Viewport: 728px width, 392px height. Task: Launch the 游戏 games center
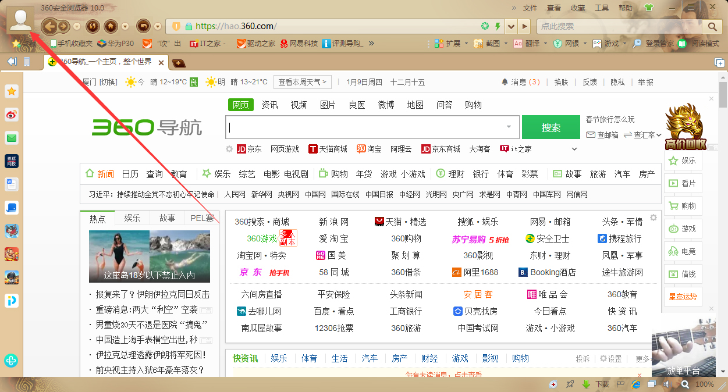point(611,44)
